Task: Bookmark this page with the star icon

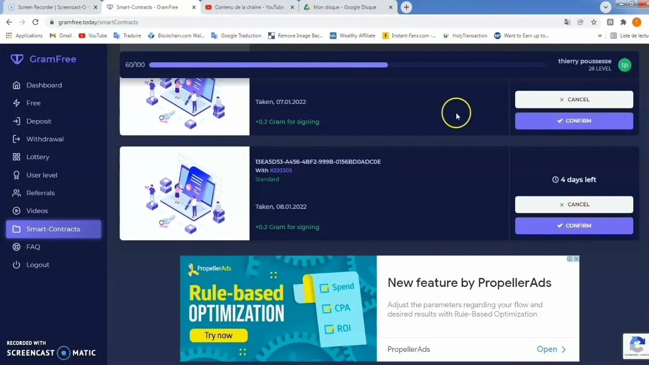Action: pyautogui.click(x=594, y=22)
